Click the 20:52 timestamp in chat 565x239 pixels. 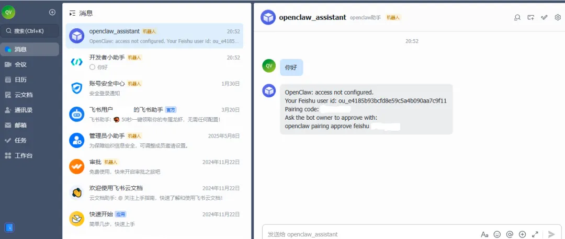pos(412,41)
